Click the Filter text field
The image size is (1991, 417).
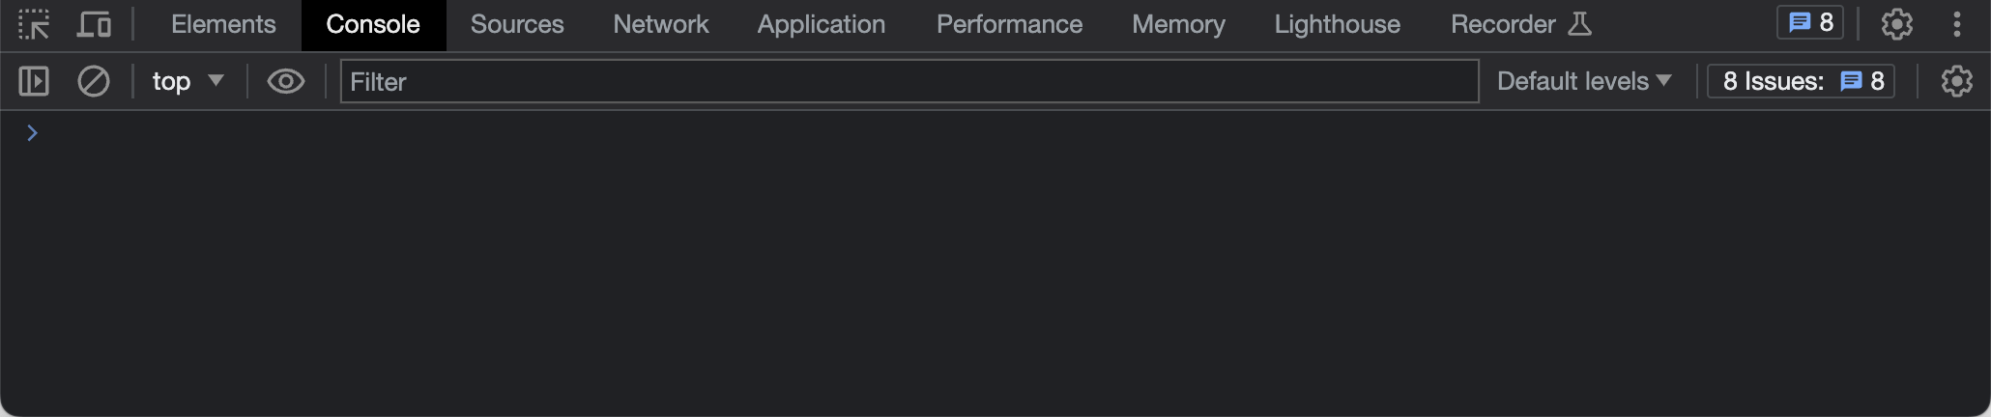pos(909,81)
